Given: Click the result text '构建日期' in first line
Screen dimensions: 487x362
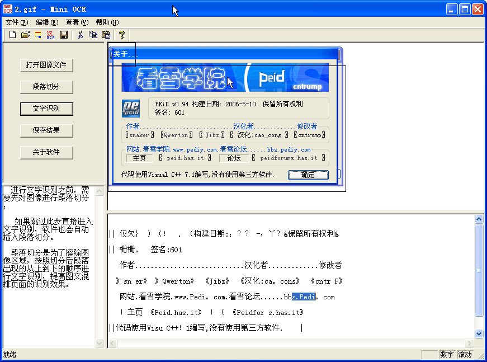Looking at the screenshot, I should [209, 234].
